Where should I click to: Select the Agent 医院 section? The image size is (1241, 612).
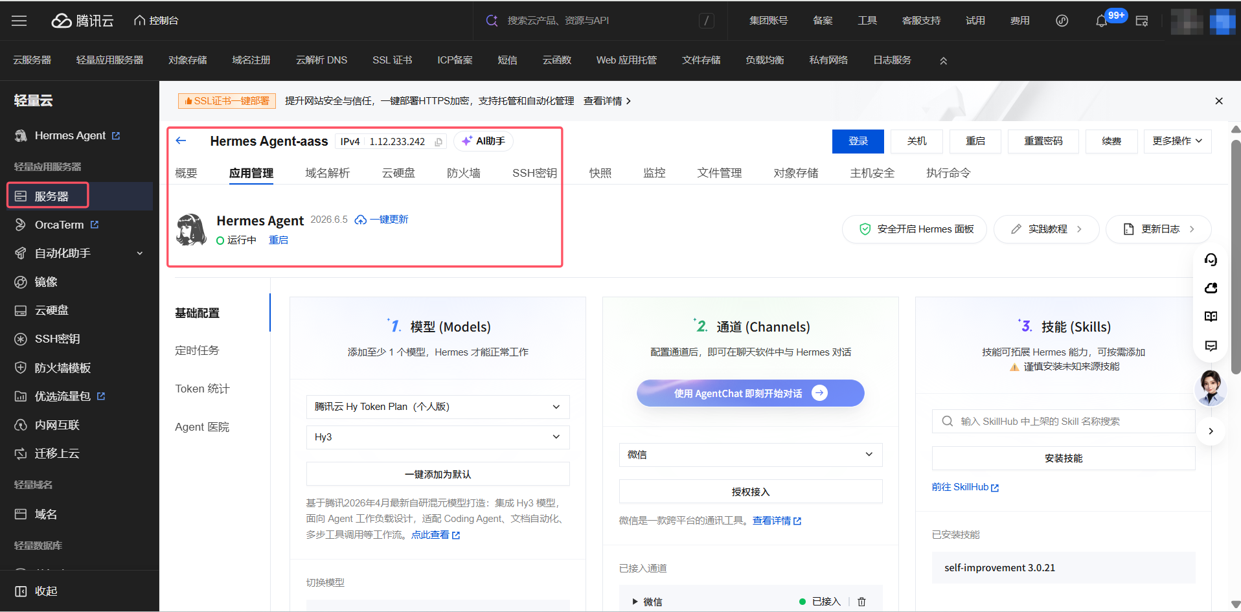point(202,427)
